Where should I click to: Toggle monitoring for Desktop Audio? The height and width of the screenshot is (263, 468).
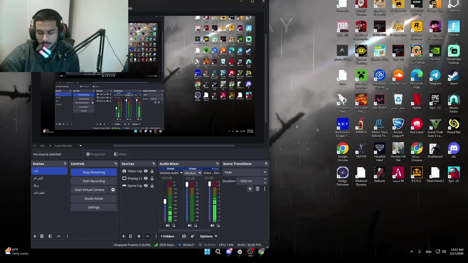[x=174, y=225]
